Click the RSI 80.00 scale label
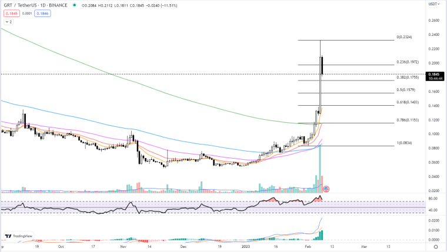 [x=433, y=199]
